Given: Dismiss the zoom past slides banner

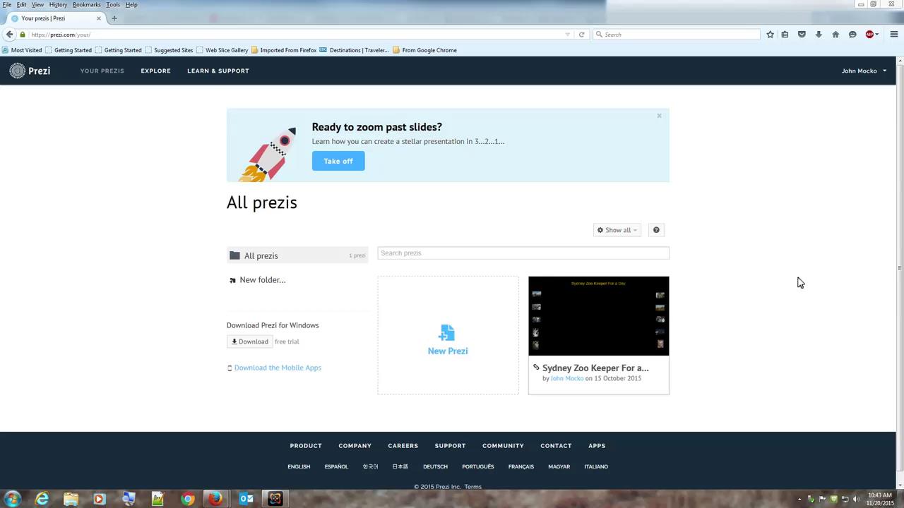Looking at the screenshot, I should 659,116.
